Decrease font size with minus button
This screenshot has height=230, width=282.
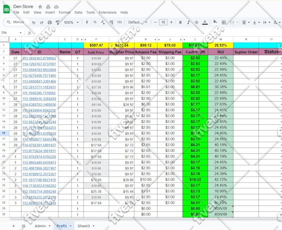click(x=155, y=22)
